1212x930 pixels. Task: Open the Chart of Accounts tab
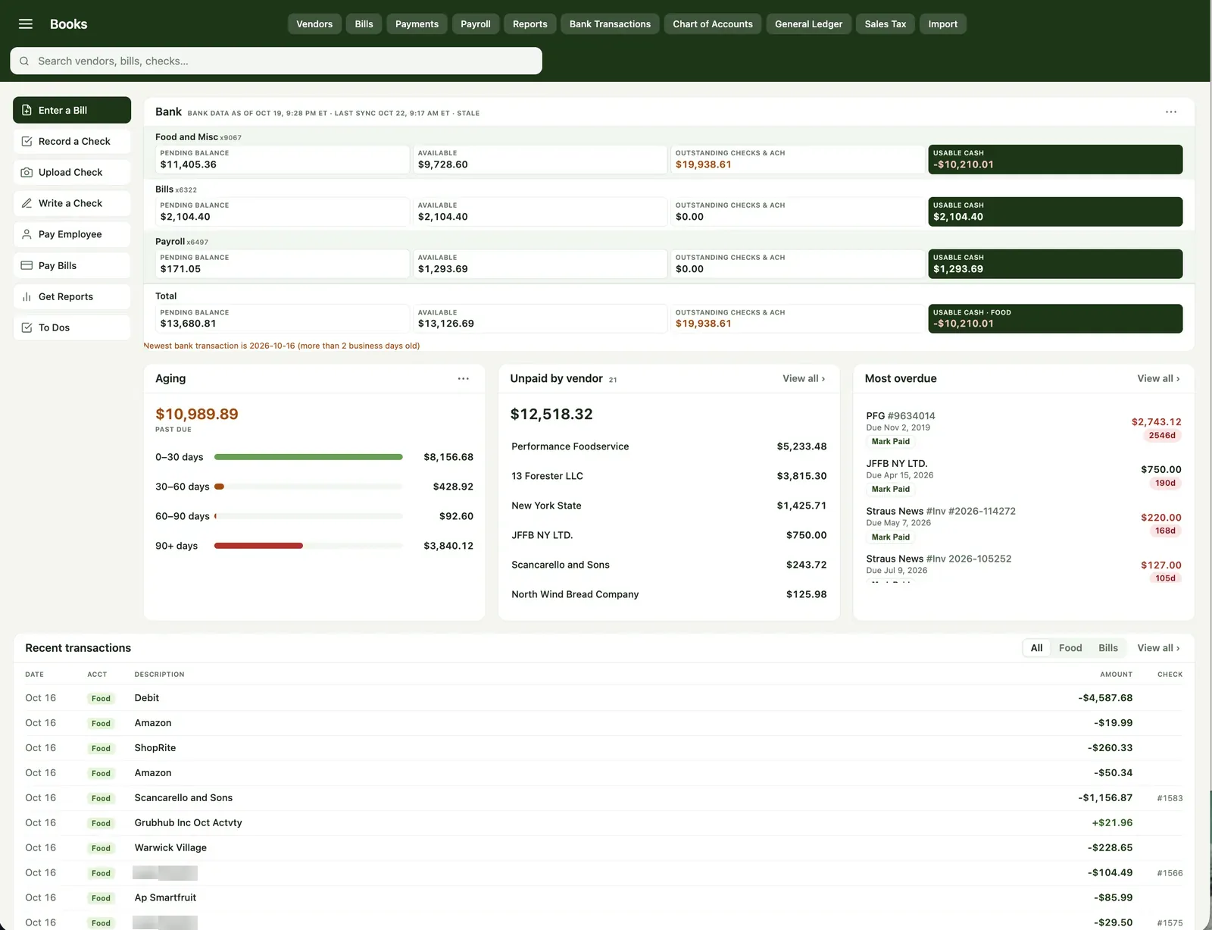pyautogui.click(x=713, y=24)
